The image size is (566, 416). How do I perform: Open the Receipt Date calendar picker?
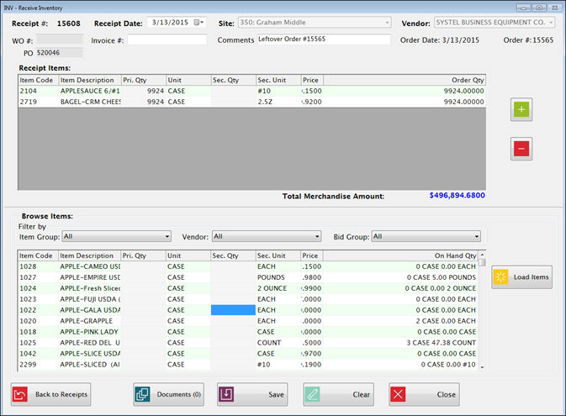[198, 22]
